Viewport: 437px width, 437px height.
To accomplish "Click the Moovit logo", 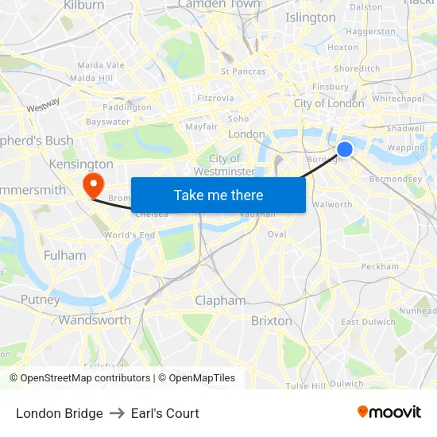I will point(389,412).
